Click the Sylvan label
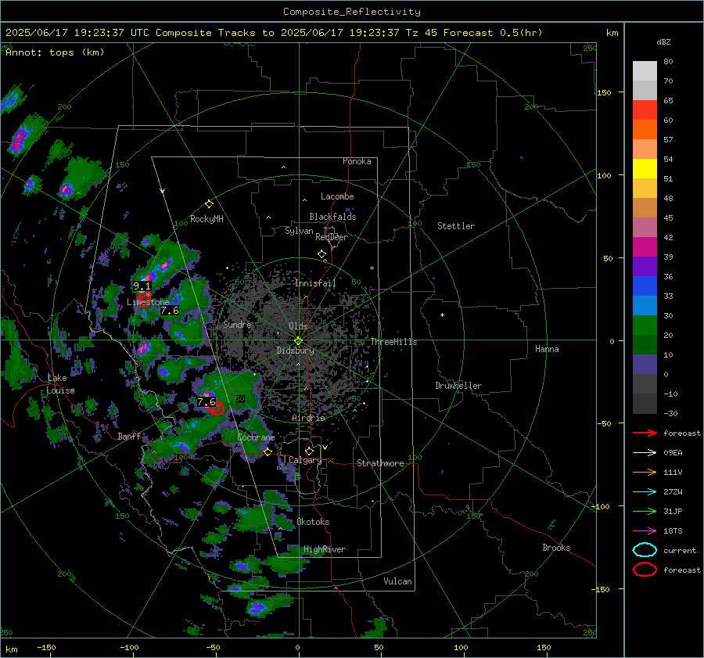The width and height of the screenshot is (704, 658). pyautogui.click(x=299, y=231)
